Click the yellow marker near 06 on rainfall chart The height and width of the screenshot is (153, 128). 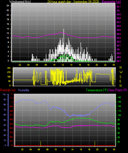[41, 144]
